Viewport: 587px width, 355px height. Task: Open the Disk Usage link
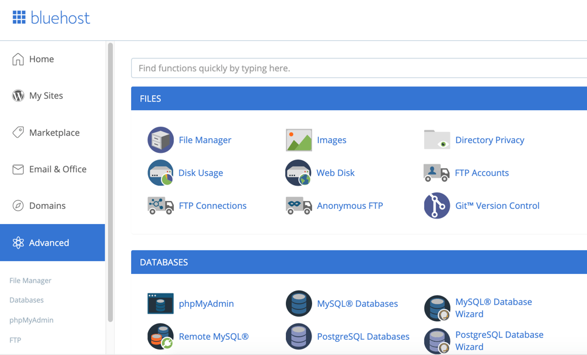(201, 173)
